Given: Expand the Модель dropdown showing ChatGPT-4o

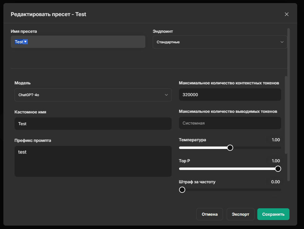Looking at the screenshot, I should [x=93, y=95].
